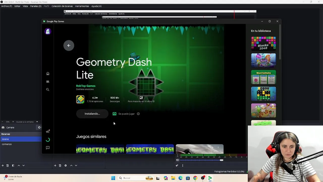Click Fotogramas Perdidos status text
The width and height of the screenshot is (323, 182).
point(229,171)
